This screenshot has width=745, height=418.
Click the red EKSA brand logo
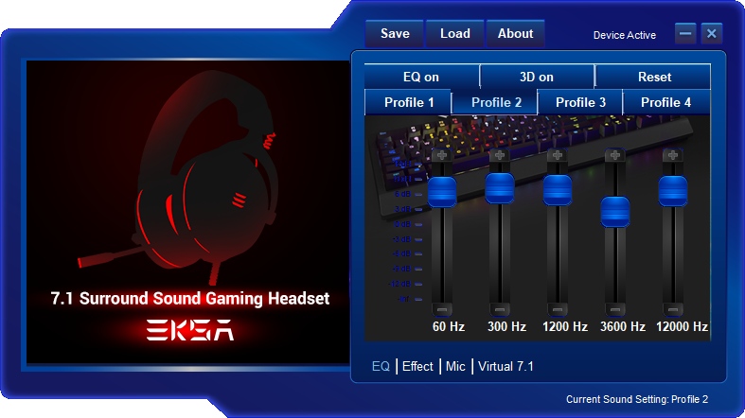point(190,330)
